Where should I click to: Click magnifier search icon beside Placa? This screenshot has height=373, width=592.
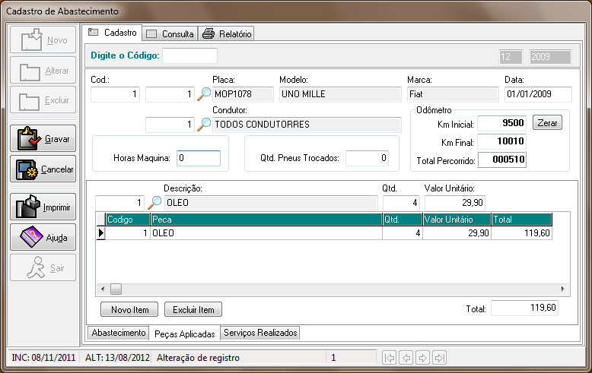204,94
